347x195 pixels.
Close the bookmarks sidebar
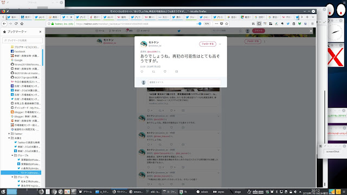point(40,32)
